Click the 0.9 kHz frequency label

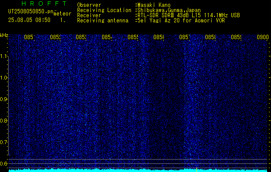(x=4, y=99)
